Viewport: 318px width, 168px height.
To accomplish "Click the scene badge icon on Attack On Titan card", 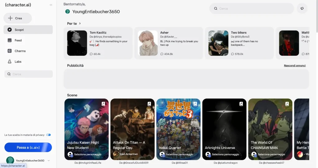I will (x=149, y=104).
